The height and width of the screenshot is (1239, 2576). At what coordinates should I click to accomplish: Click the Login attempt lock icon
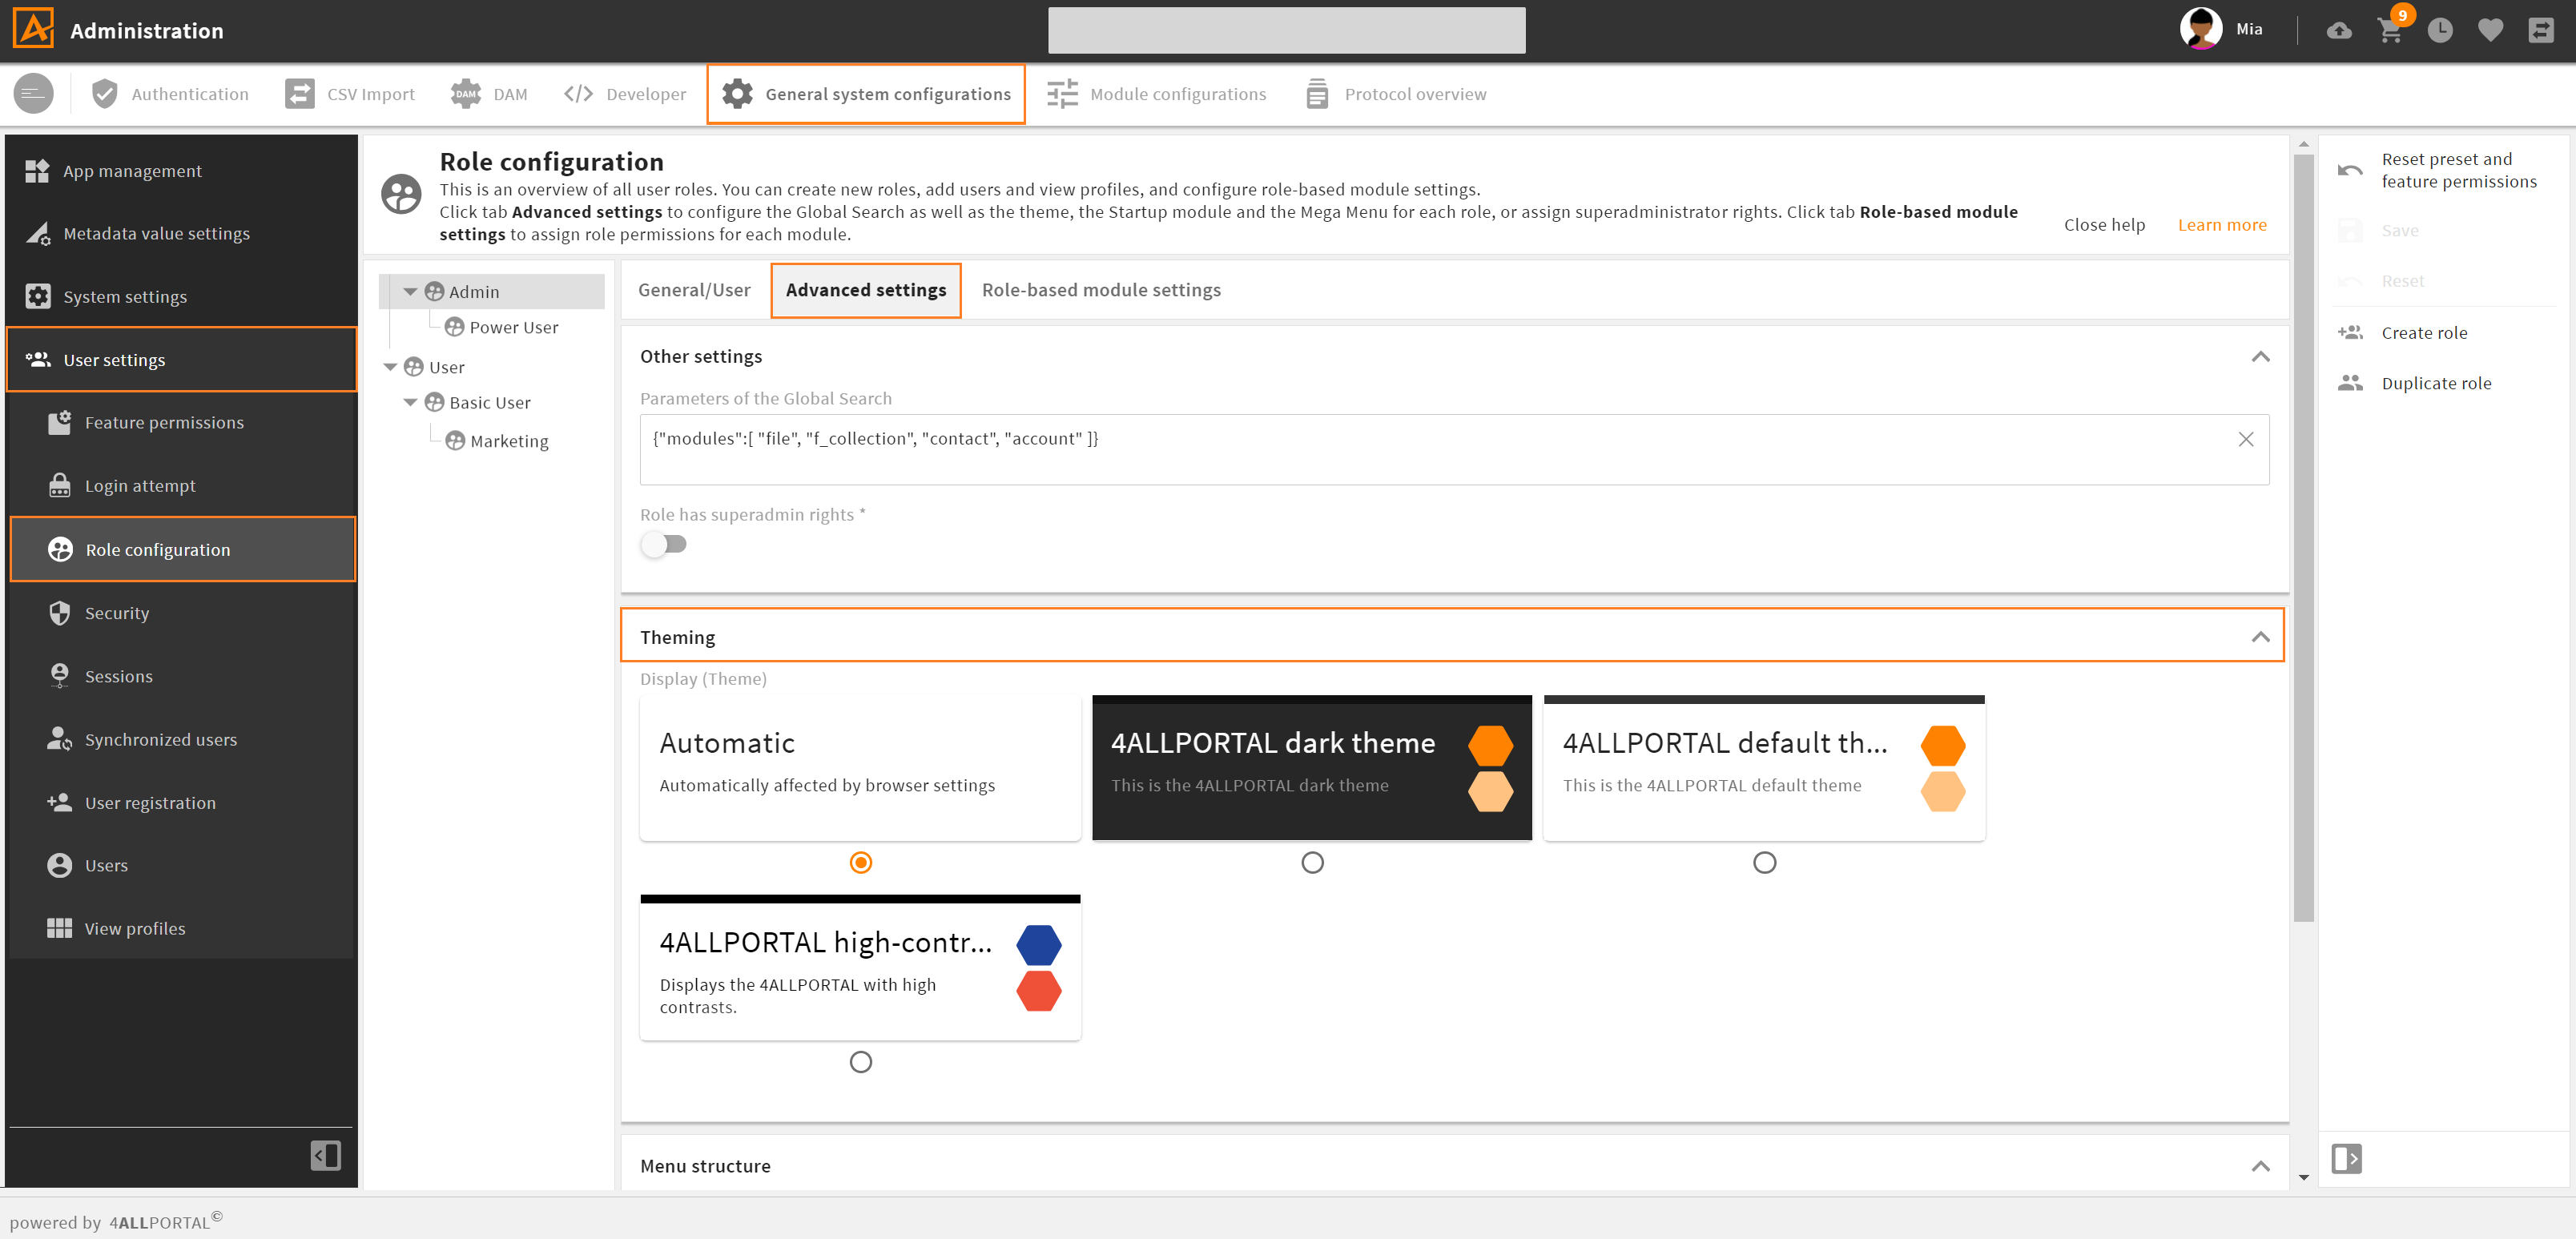(x=59, y=485)
